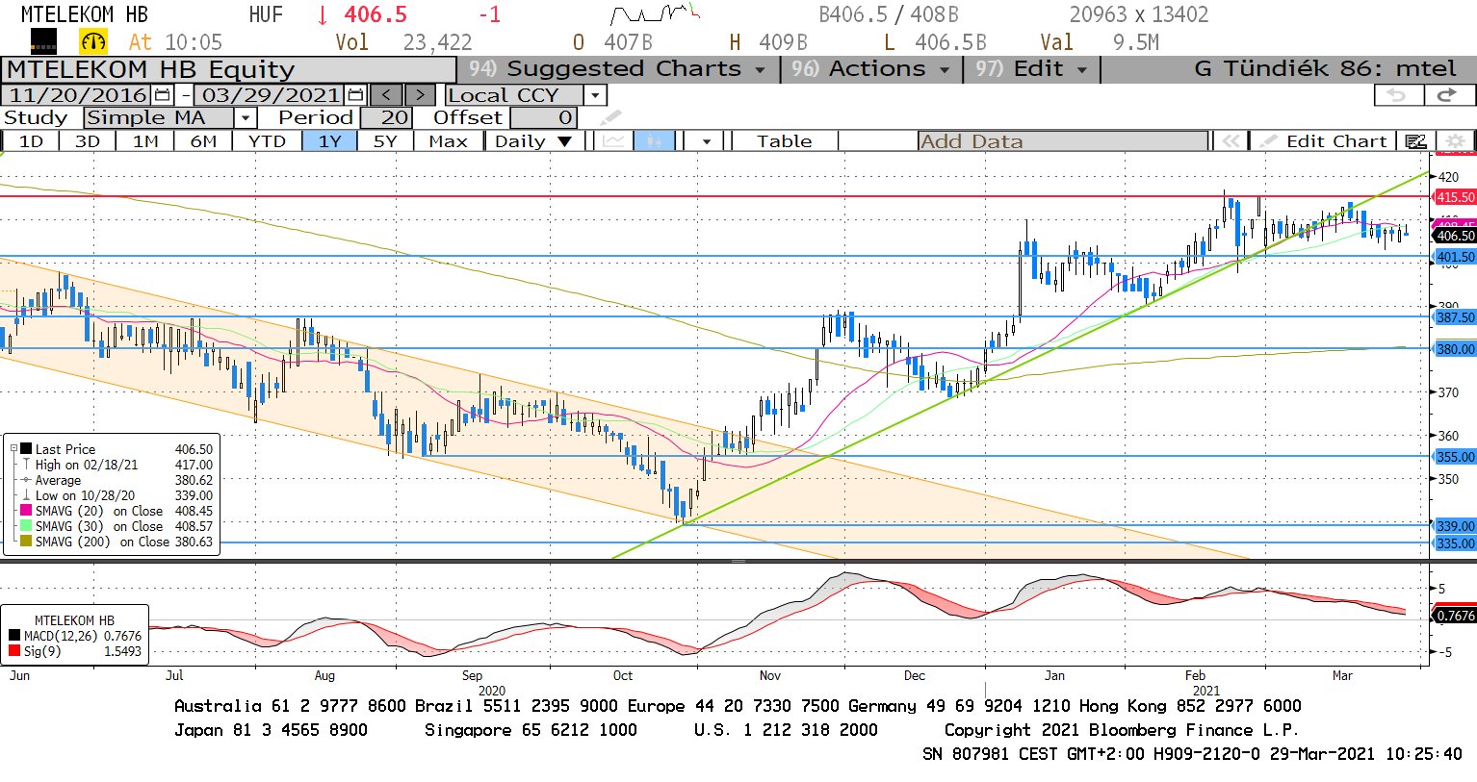The image size is (1477, 782).
Task: Open chart type options dropdown arrow
Action: pyautogui.click(x=707, y=141)
